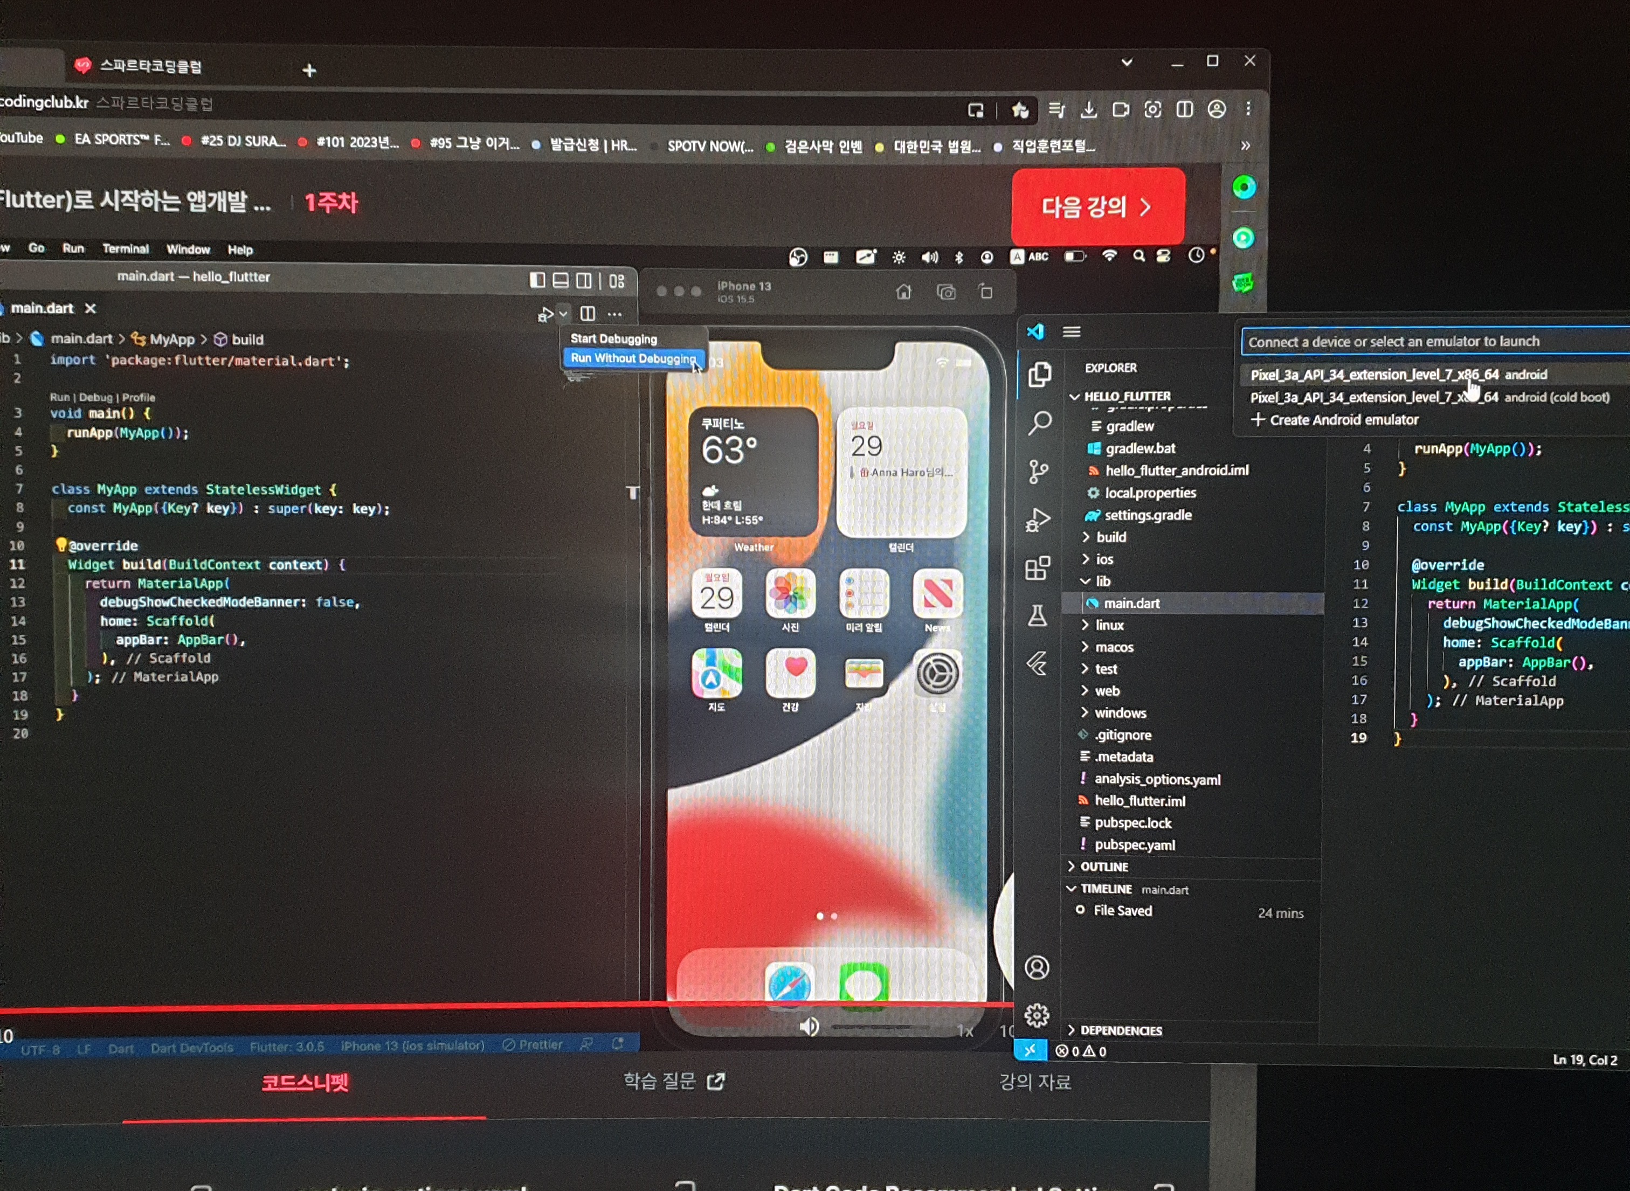The width and height of the screenshot is (1630, 1191).
Task: Open settings.gradle in the Explorer
Action: 1148,515
